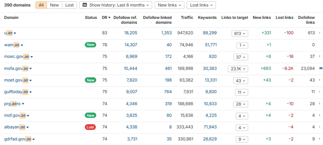Image resolution: width=323 pixels, height=145 pixels.
Task: Click Lost status badge for albayan.ae
Action: click(90, 127)
